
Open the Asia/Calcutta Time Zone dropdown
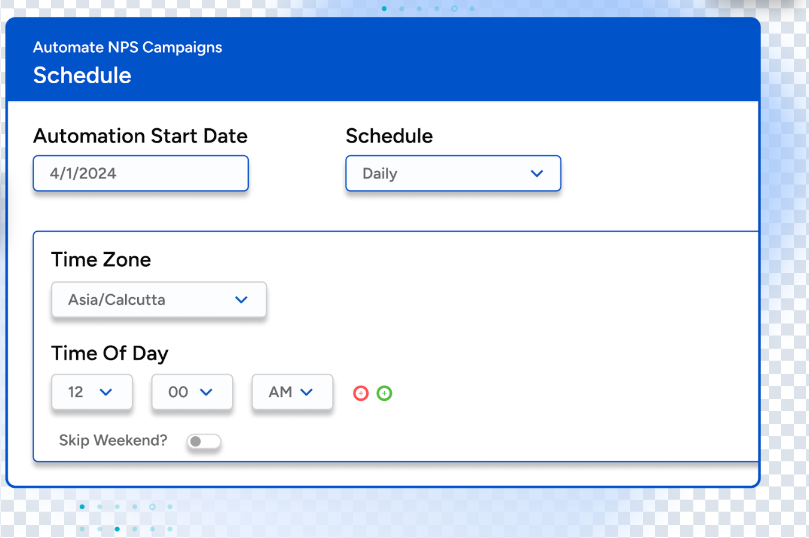tap(159, 300)
